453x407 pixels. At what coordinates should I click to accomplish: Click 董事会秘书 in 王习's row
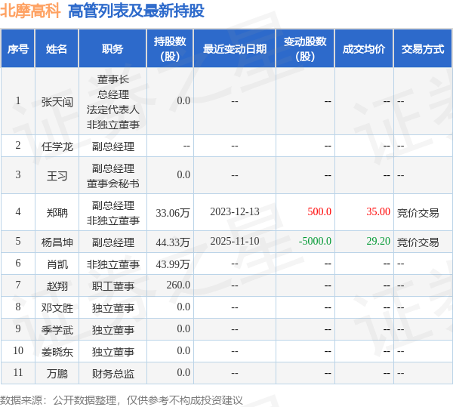pos(113,183)
